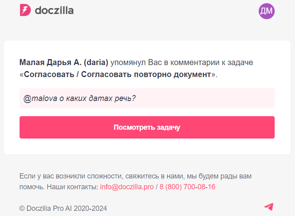Click the doczilla wordmark text

click(54, 10)
